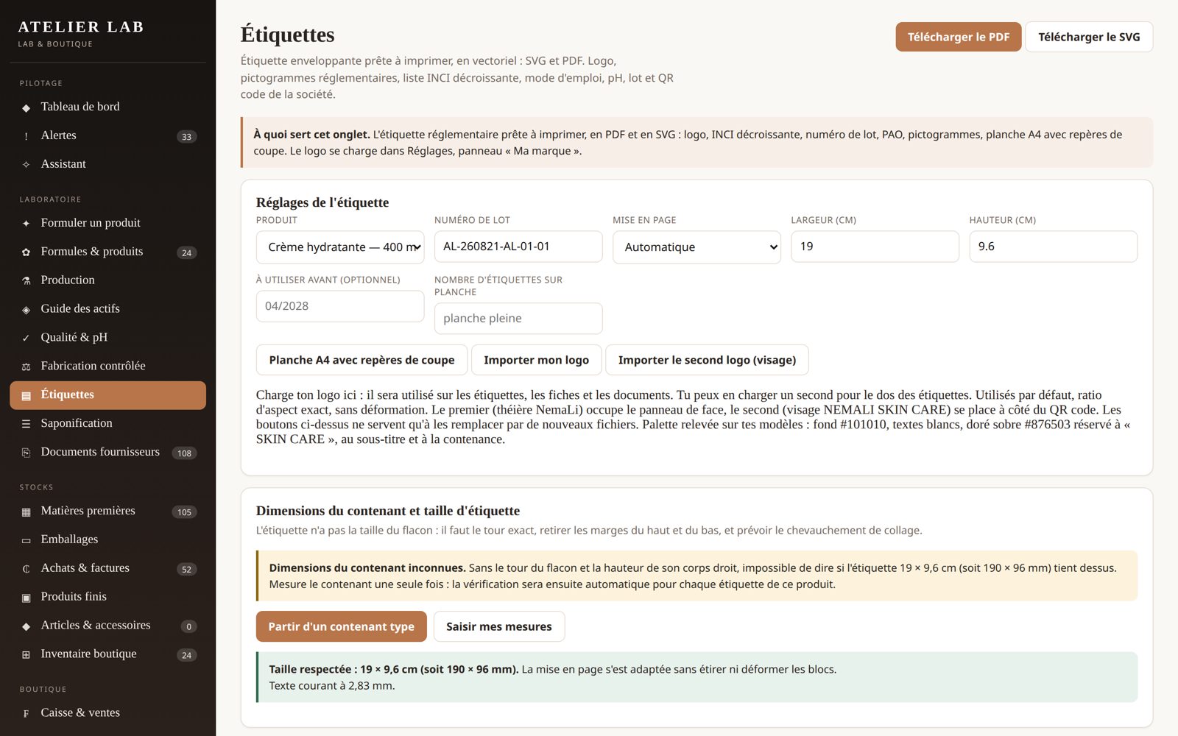Image resolution: width=1178 pixels, height=736 pixels.
Task: Focus the Hauteur (cm) field
Action: pyautogui.click(x=1053, y=247)
